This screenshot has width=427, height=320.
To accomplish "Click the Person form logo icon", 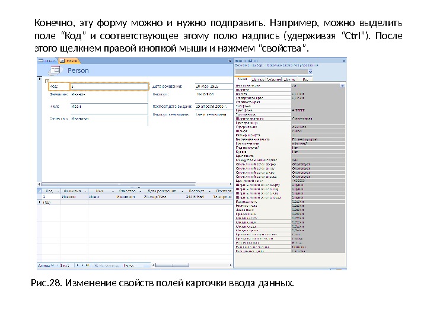I will [55, 70].
